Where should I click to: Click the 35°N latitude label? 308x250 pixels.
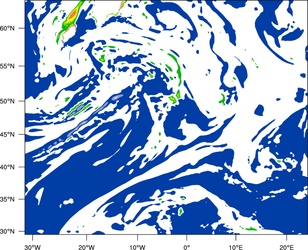pyautogui.click(x=7, y=199)
